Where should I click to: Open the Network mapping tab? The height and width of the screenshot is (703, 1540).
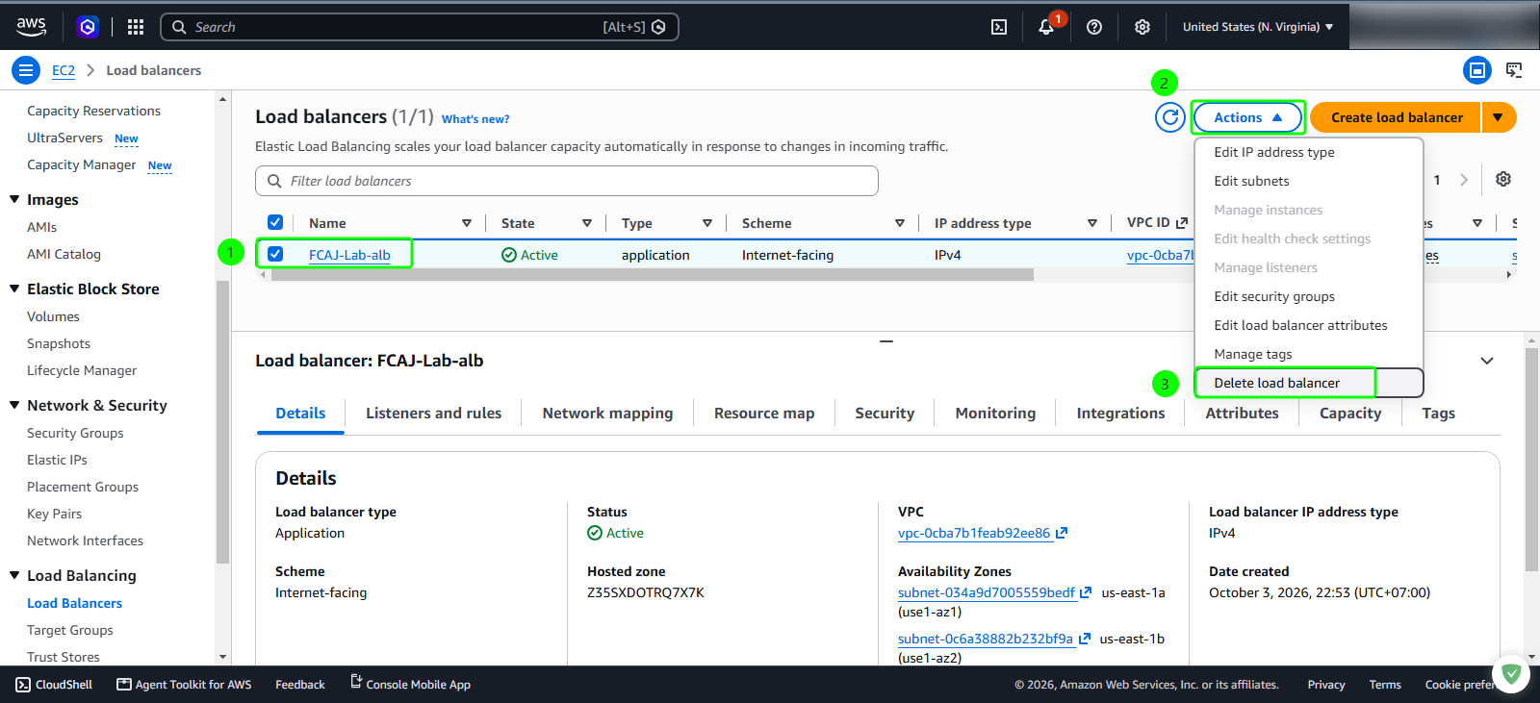[x=608, y=414]
